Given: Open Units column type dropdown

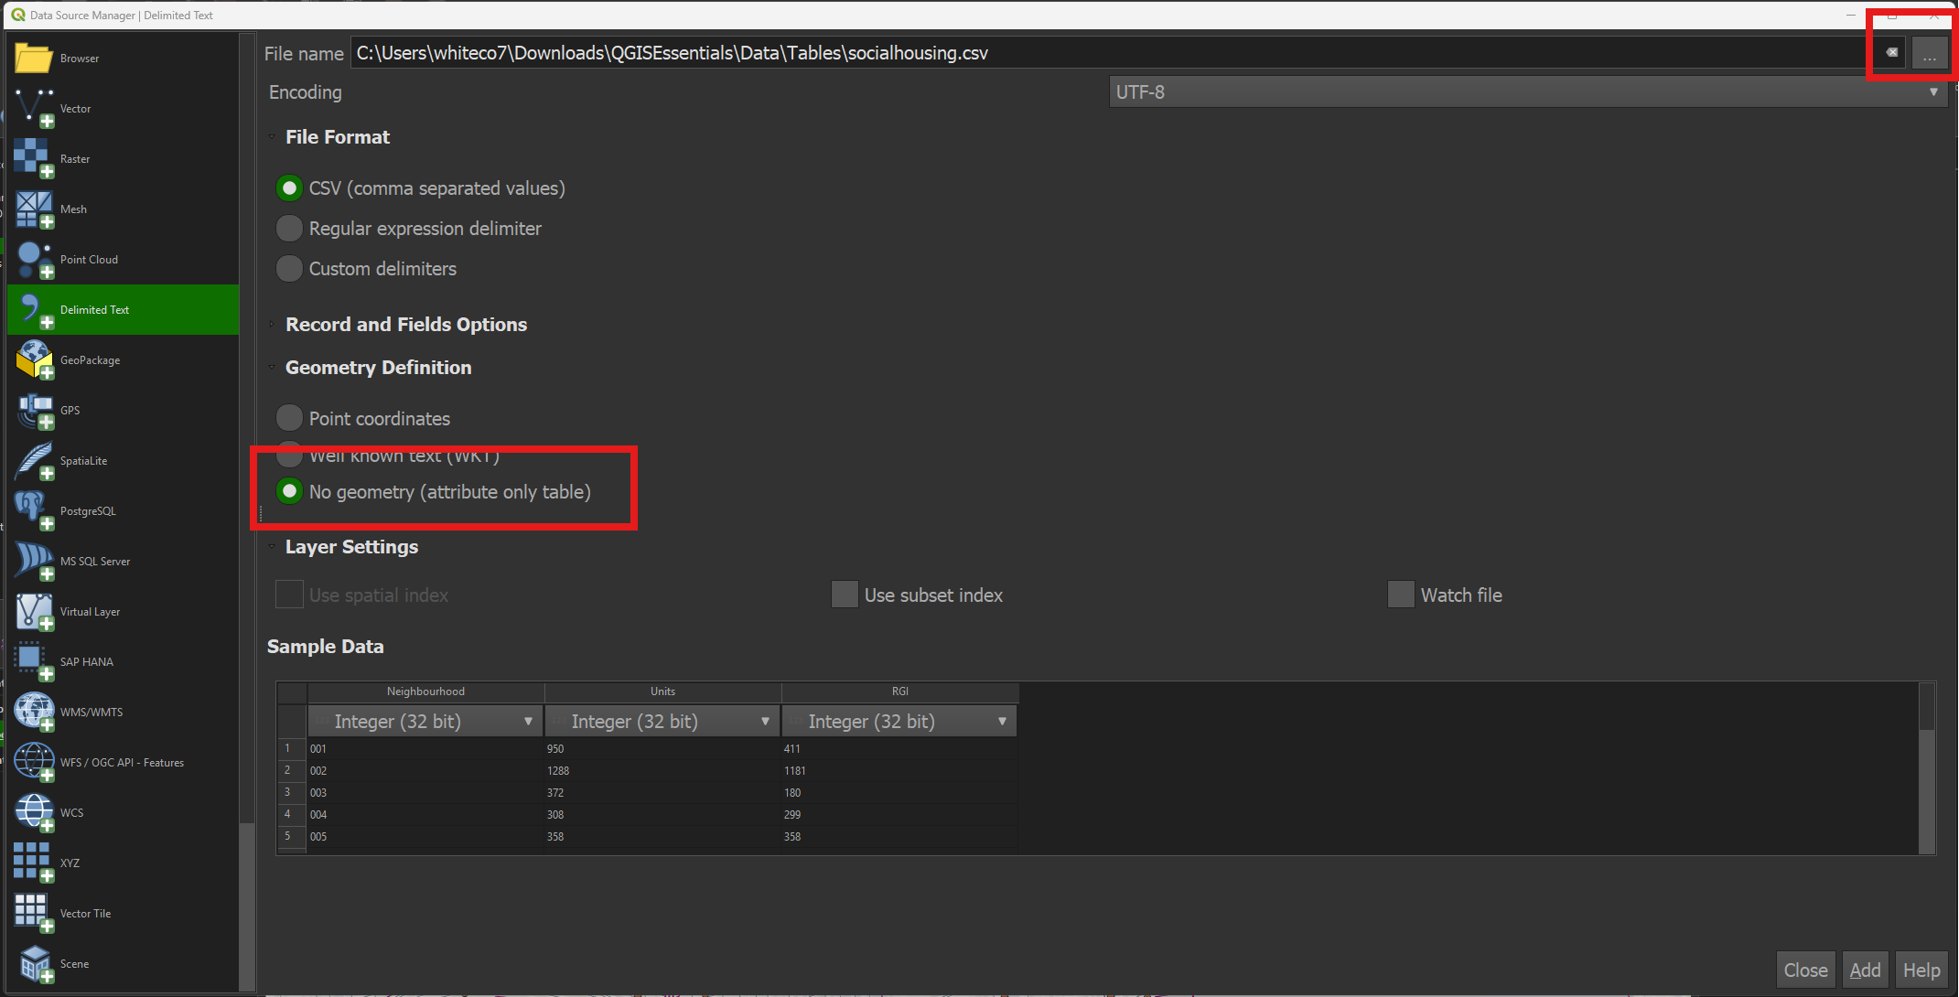Looking at the screenshot, I should pos(662,721).
